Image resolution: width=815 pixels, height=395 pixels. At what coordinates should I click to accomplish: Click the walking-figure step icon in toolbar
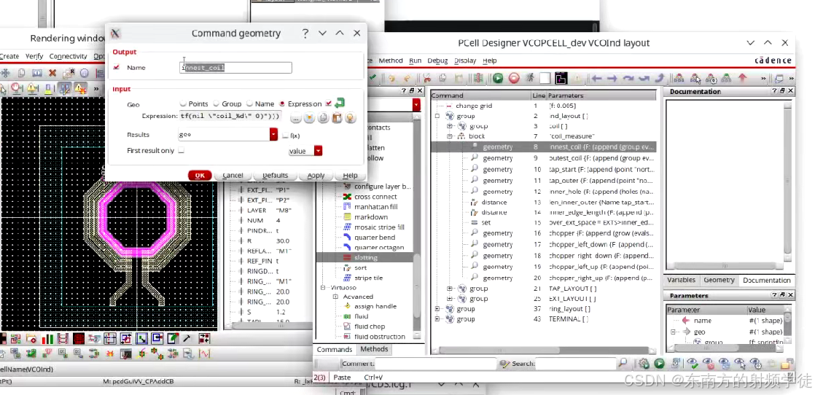[x=530, y=79]
